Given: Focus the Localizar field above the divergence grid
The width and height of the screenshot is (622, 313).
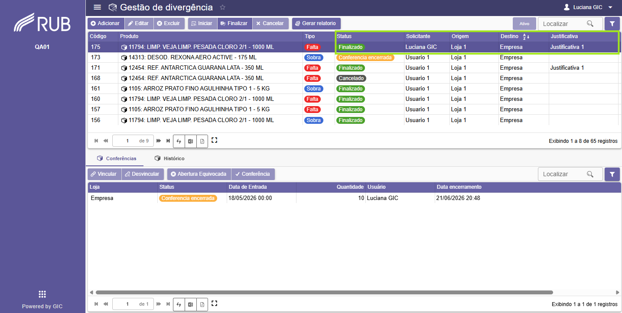Looking at the screenshot, I should point(570,24).
